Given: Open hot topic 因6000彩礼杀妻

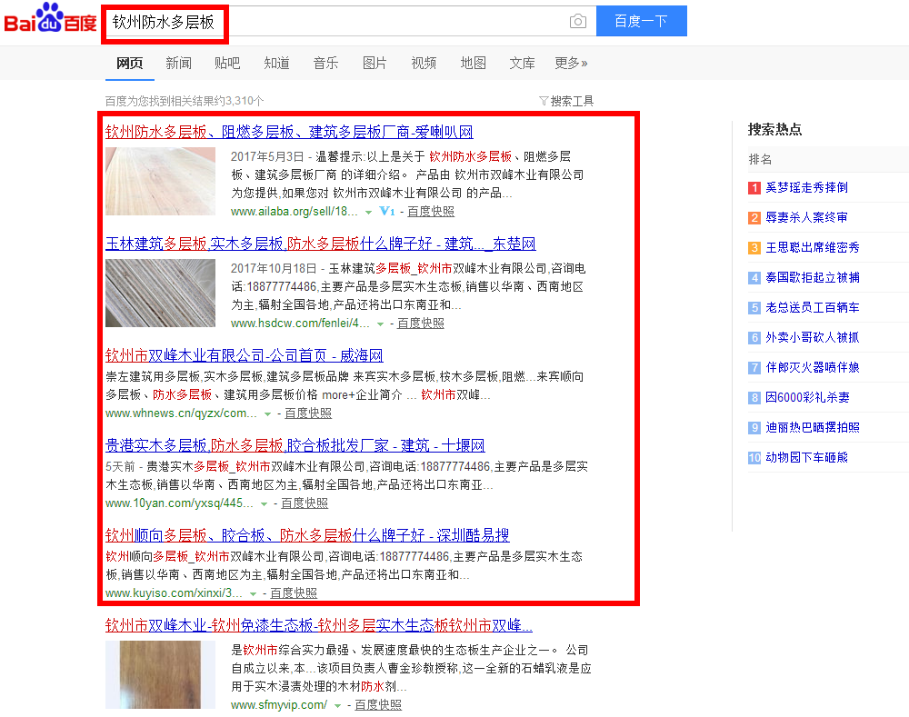Looking at the screenshot, I should (807, 398).
